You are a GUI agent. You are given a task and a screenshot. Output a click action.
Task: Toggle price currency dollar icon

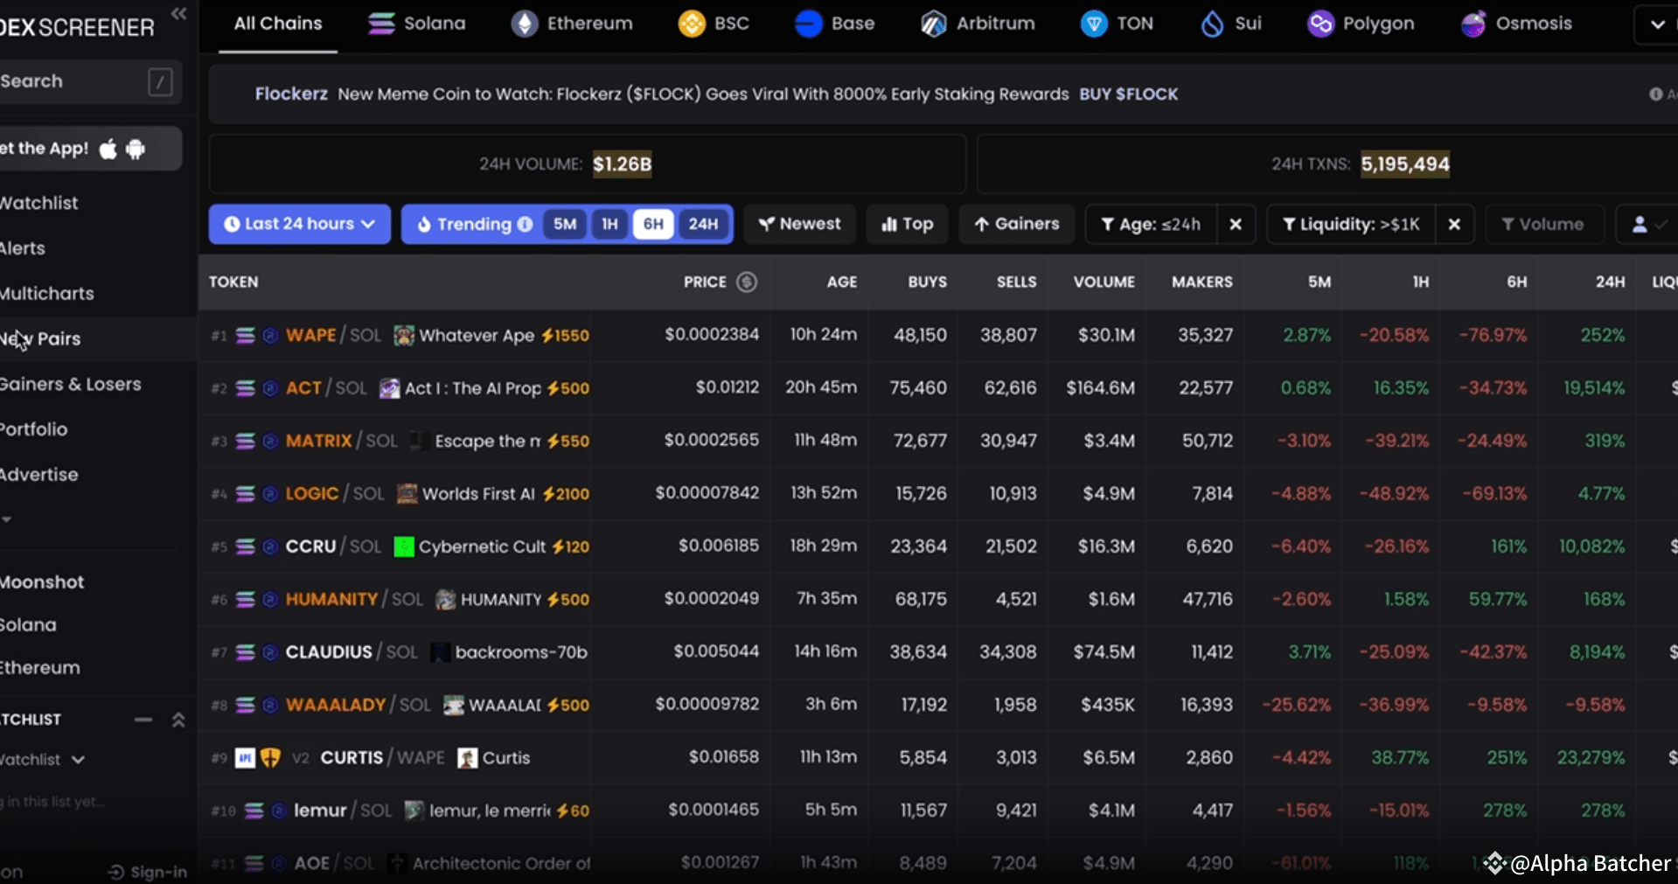tap(747, 282)
